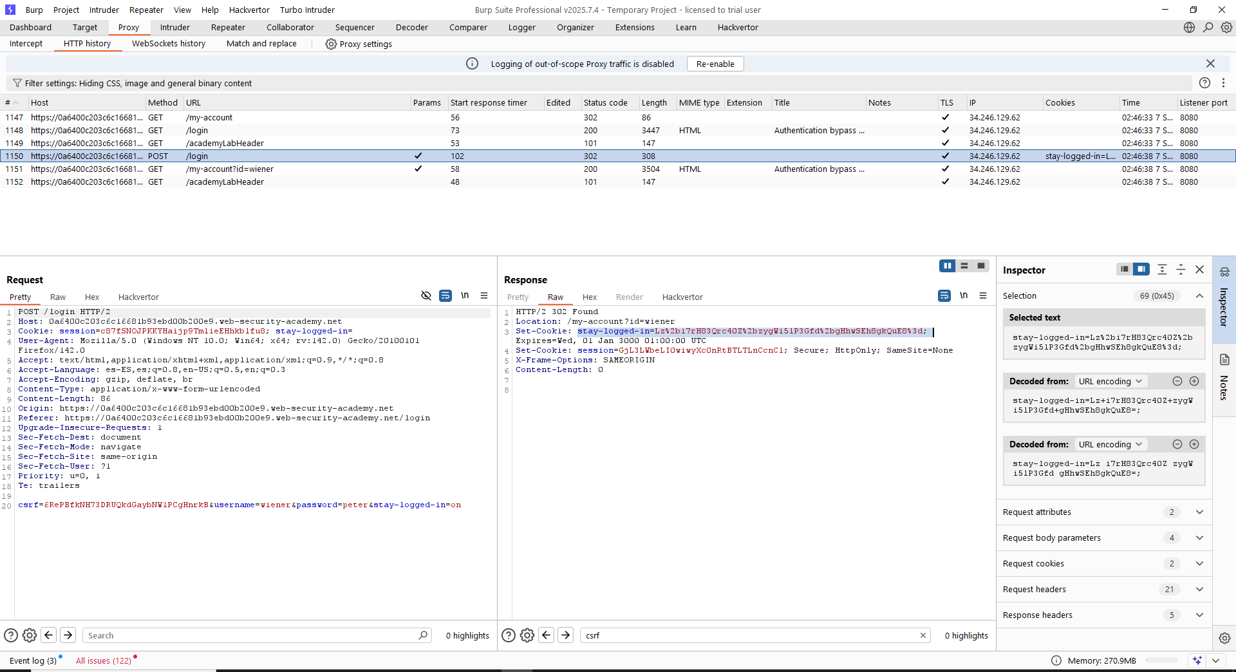Click the search magnifier in top toolbar
This screenshot has width=1236, height=672.
[x=1208, y=27]
